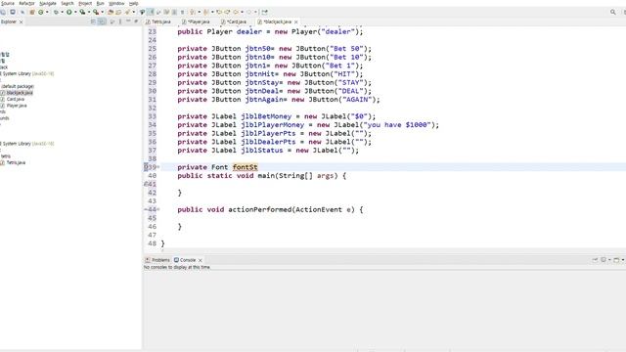The width and height of the screenshot is (626, 352).
Task: Click jlblPlayerMoney on line 34
Action: coord(272,125)
